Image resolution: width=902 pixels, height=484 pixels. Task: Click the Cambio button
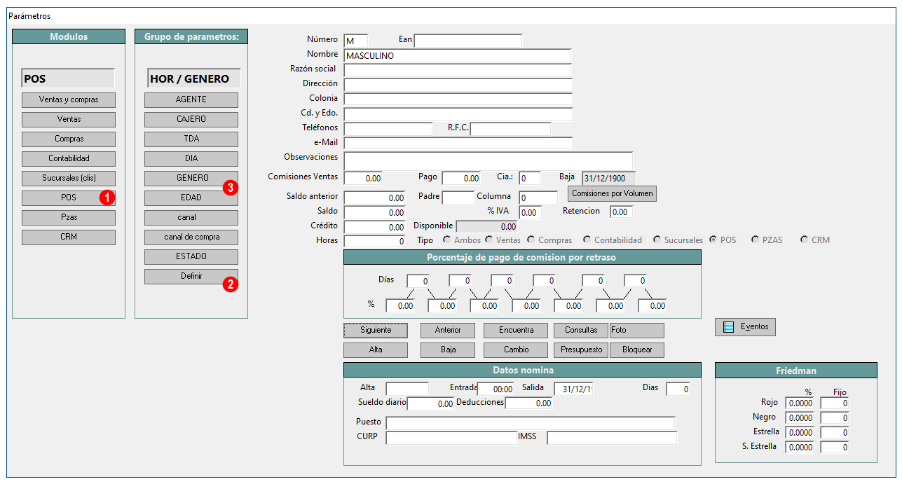tap(517, 350)
